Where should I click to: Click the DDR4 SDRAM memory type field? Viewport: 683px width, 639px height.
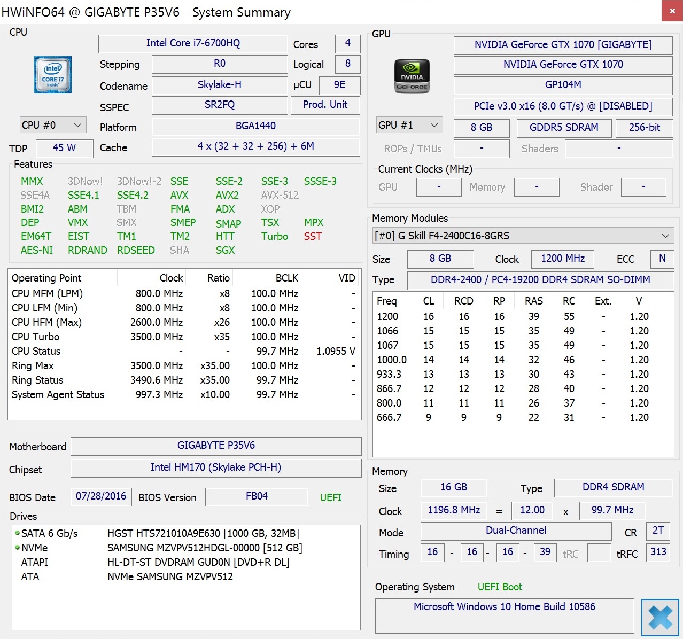[x=614, y=488]
